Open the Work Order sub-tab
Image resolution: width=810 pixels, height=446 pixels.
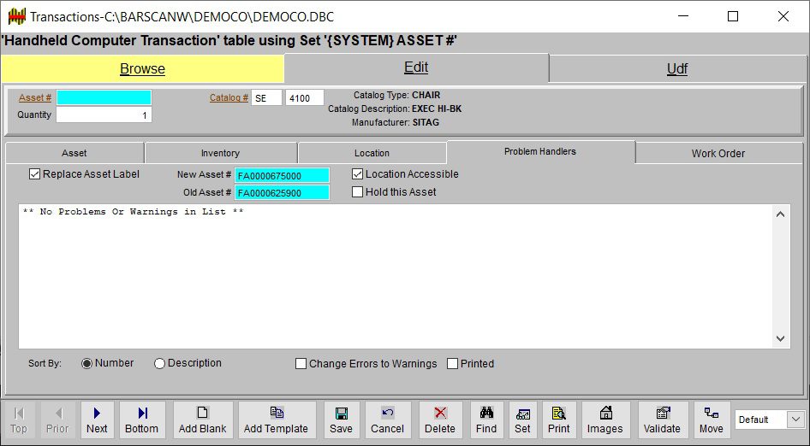pyautogui.click(x=718, y=153)
